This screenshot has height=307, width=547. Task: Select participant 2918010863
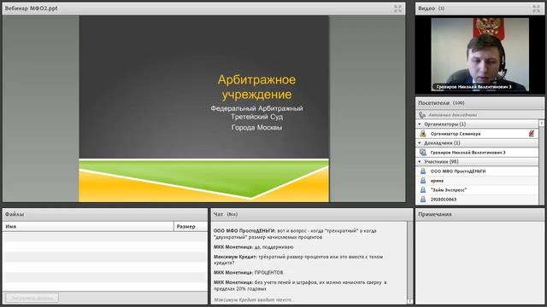tap(477, 200)
